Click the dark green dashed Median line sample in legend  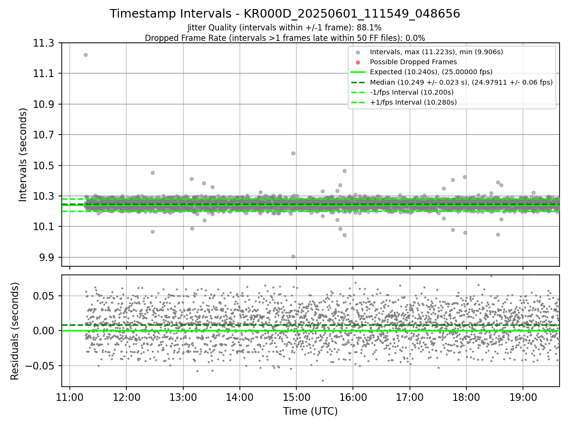(358, 82)
